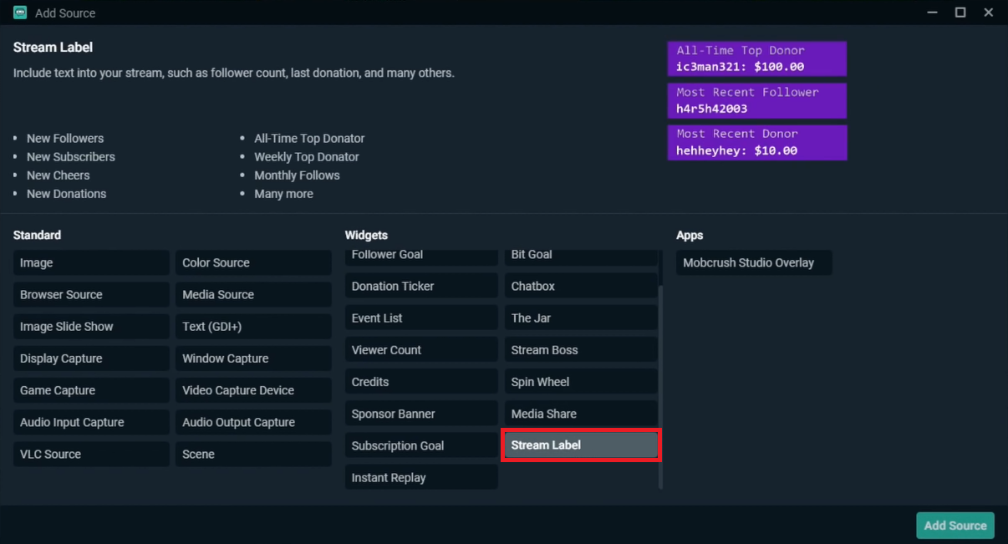Image resolution: width=1008 pixels, height=544 pixels.
Task: Choose Sponsor Banner widget
Action: pos(421,414)
